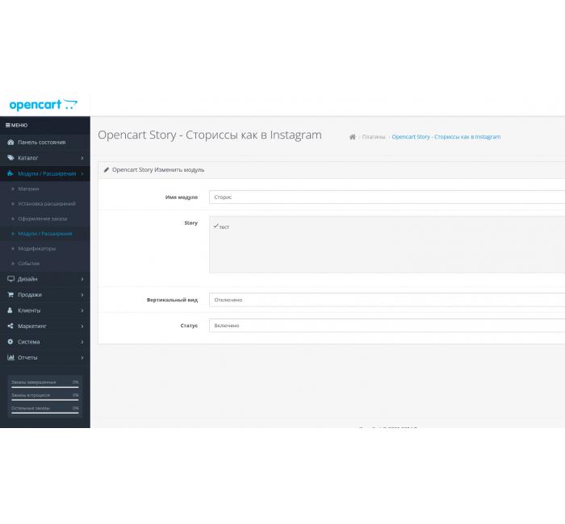Click Остальные заказы progress bar

[45, 413]
